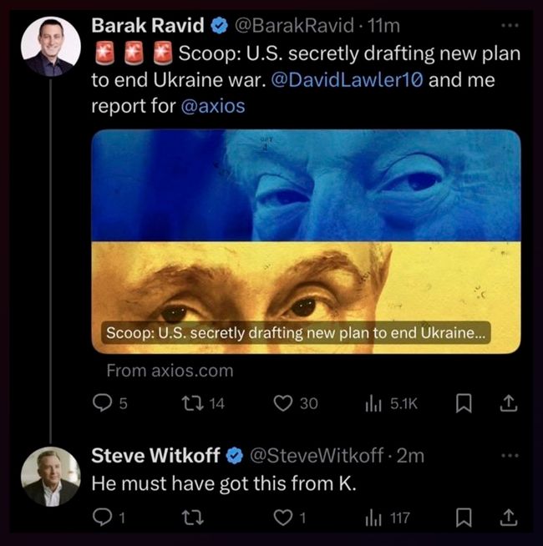
Task: Open Steve Witkoff's profile avatar
Action: point(51,477)
